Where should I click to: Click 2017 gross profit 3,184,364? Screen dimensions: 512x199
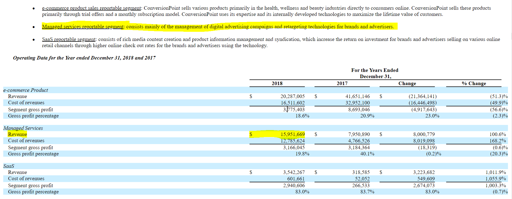(x=359, y=148)
